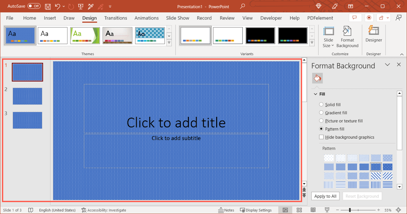Undo the last action

pyautogui.click(x=57, y=6)
